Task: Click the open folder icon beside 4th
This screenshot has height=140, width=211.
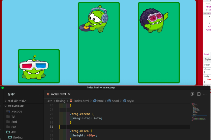Action: [8, 132]
